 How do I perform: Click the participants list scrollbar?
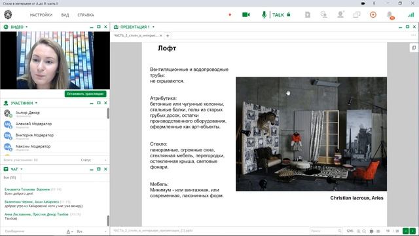(108, 113)
